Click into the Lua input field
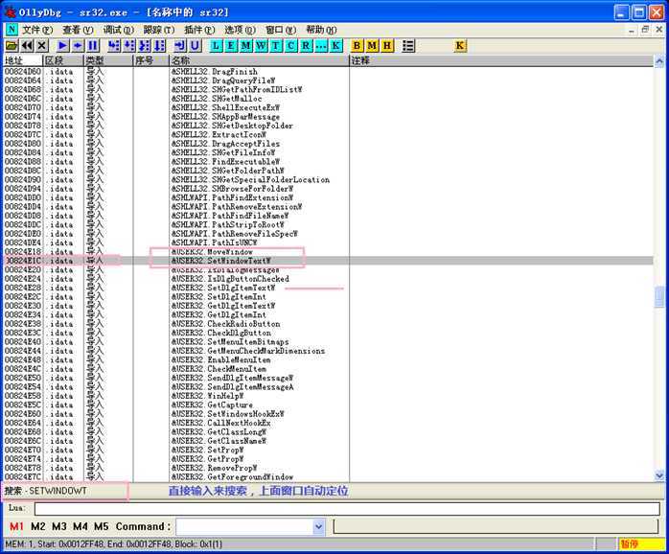Image resolution: width=669 pixels, height=554 pixels. (347, 509)
